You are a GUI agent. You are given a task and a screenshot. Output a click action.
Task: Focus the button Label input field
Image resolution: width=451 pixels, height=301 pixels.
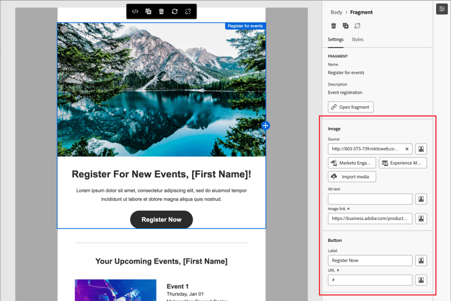click(x=370, y=260)
